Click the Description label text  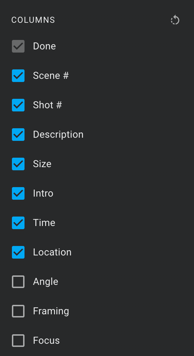(58, 135)
